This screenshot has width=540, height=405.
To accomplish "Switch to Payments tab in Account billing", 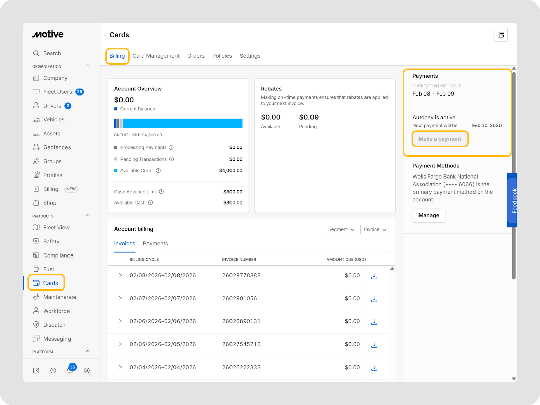I will pyautogui.click(x=155, y=244).
